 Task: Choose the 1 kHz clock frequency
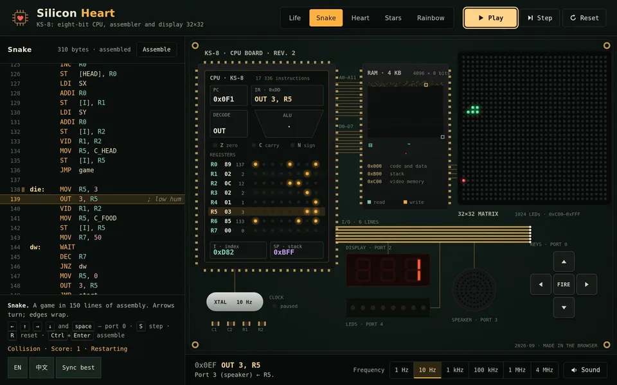coord(454,370)
